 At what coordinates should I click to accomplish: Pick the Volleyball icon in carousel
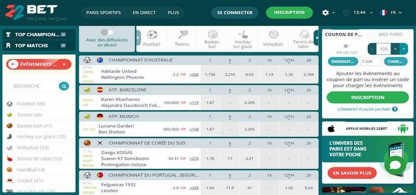coord(273,35)
